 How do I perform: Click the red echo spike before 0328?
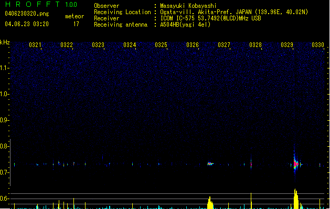251,164
